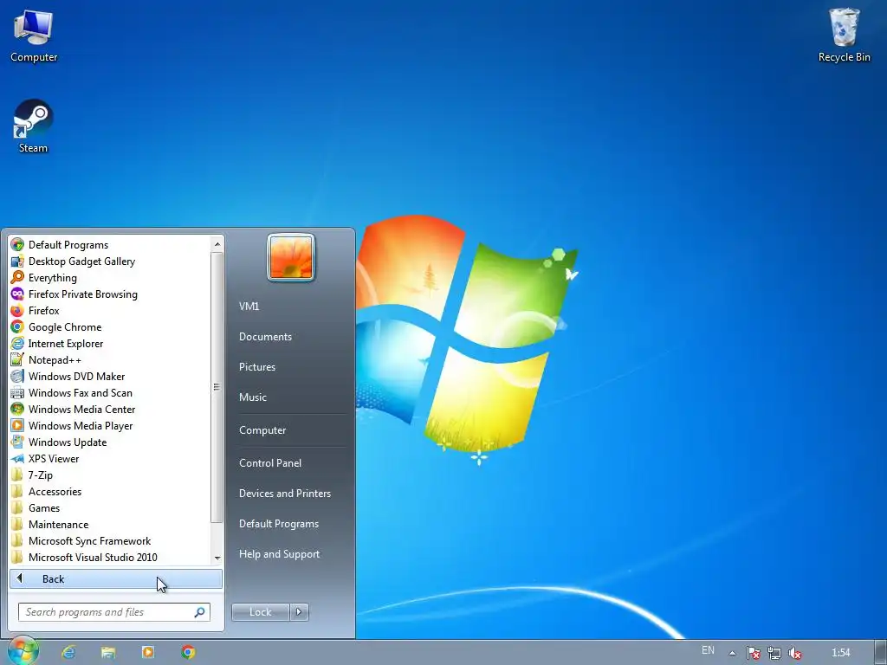Select the Recycle Bin desktop icon

[844, 35]
